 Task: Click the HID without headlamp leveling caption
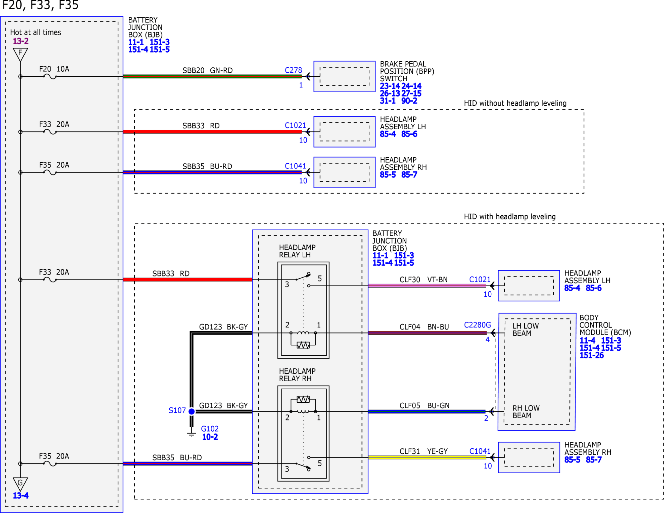515,103
